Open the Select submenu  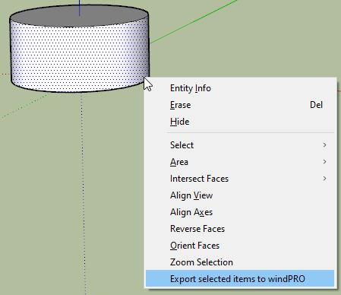[x=240, y=145]
